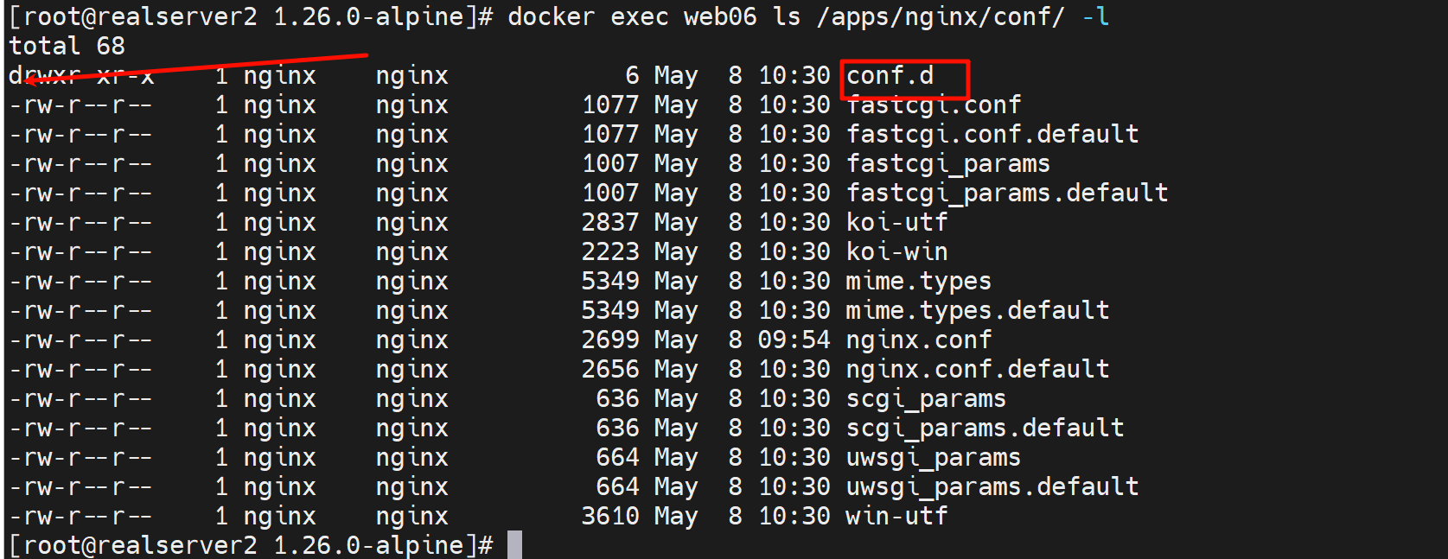The image size is (1448, 559).
Task: Click the file size 2699
Action: pos(610,340)
